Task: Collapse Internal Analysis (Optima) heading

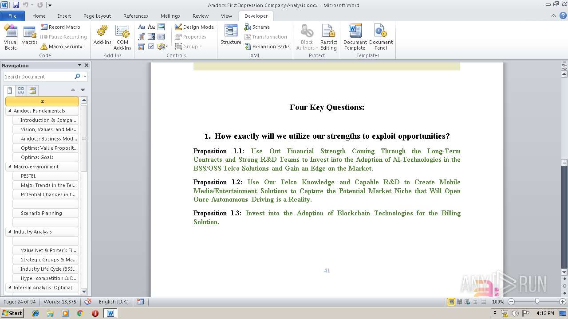Action: tap(10, 288)
